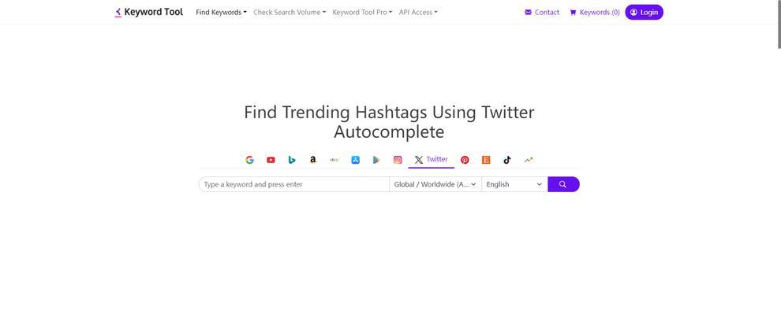This screenshot has width=781, height=315.
Task: Select the Etsy source icon
Action: coord(486,160)
